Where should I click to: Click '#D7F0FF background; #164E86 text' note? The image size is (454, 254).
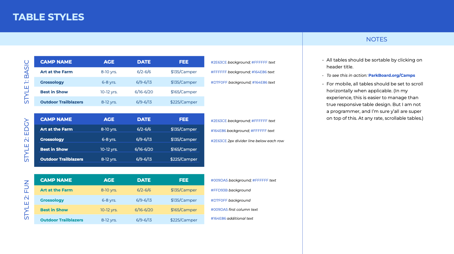point(243,82)
